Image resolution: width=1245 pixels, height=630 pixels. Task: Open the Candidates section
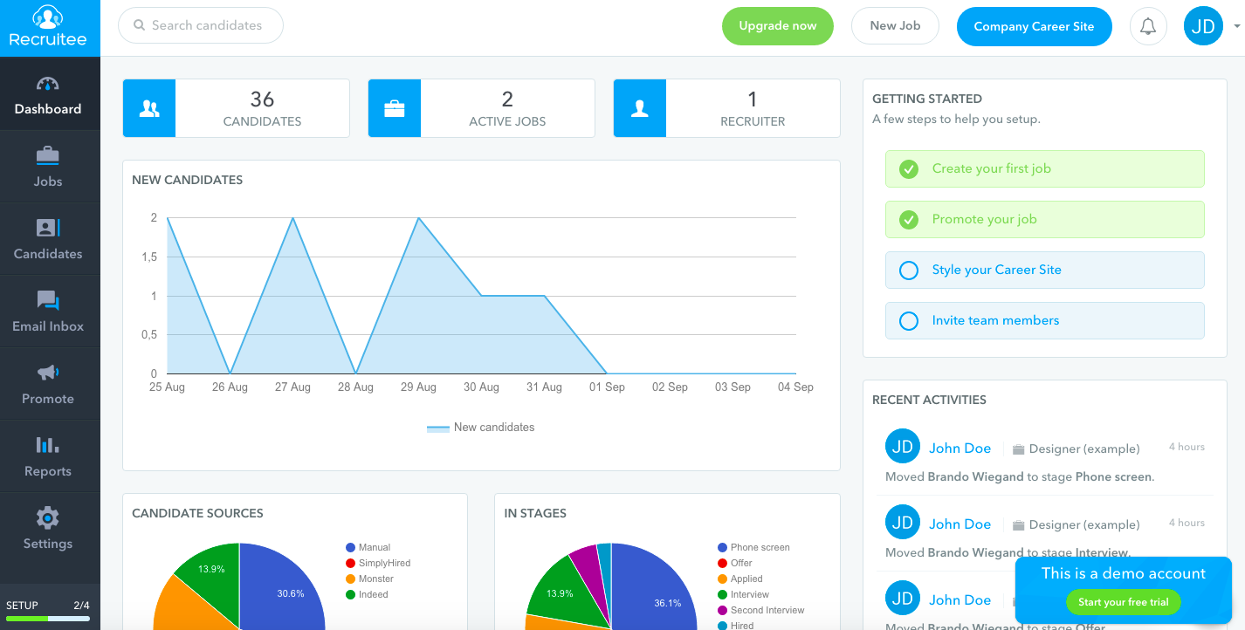coord(50,239)
